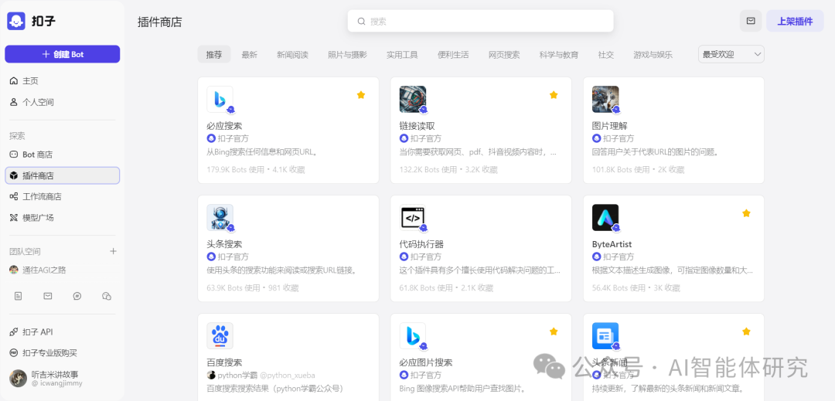The width and height of the screenshot is (835, 401).
Task: Click the @python_xueba author handle
Action: [x=288, y=375]
